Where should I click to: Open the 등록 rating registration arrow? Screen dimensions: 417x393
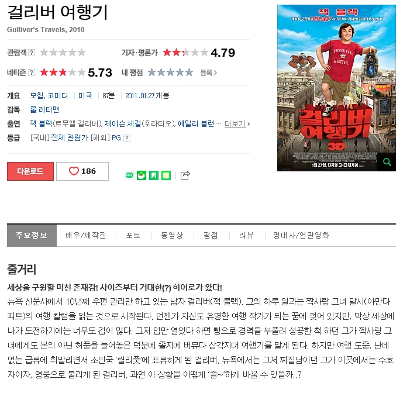pyautogui.click(x=208, y=73)
